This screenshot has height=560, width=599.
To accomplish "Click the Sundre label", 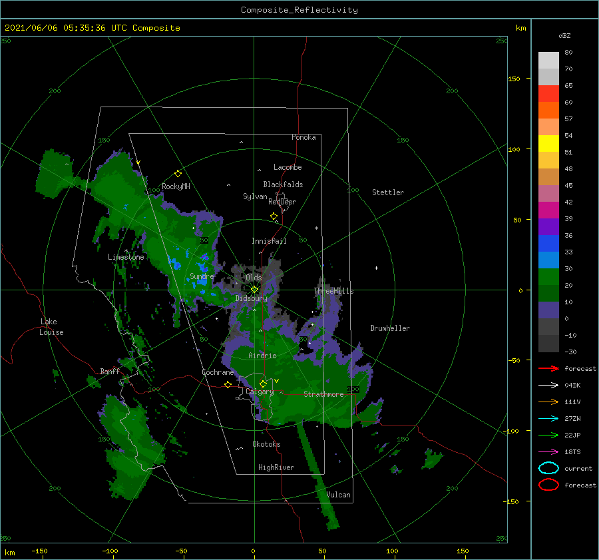I will point(202,276).
